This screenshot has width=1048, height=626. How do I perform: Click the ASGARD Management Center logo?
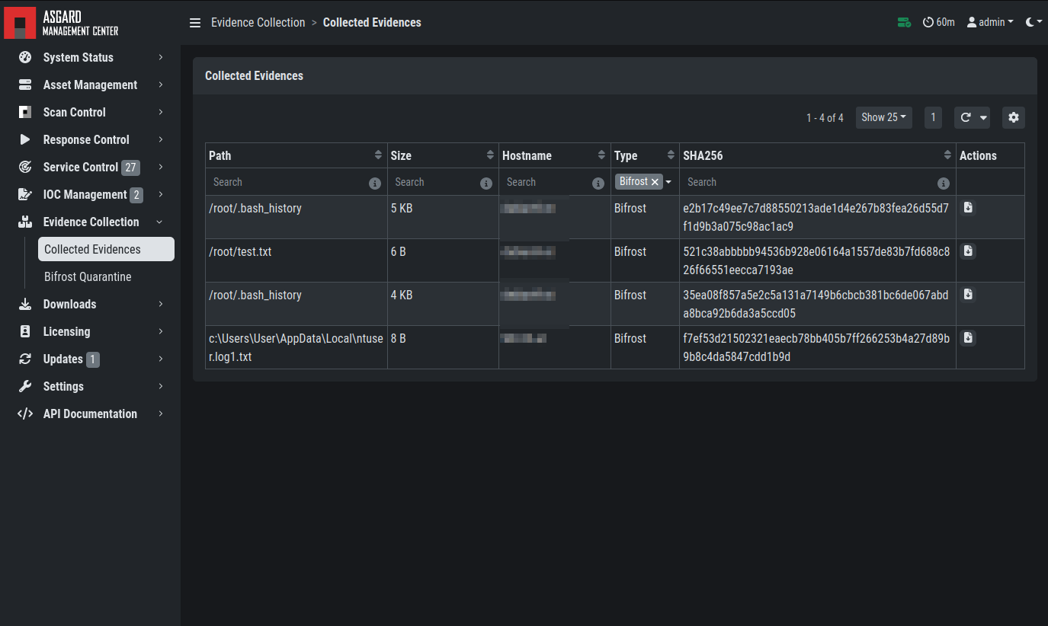coord(61,23)
